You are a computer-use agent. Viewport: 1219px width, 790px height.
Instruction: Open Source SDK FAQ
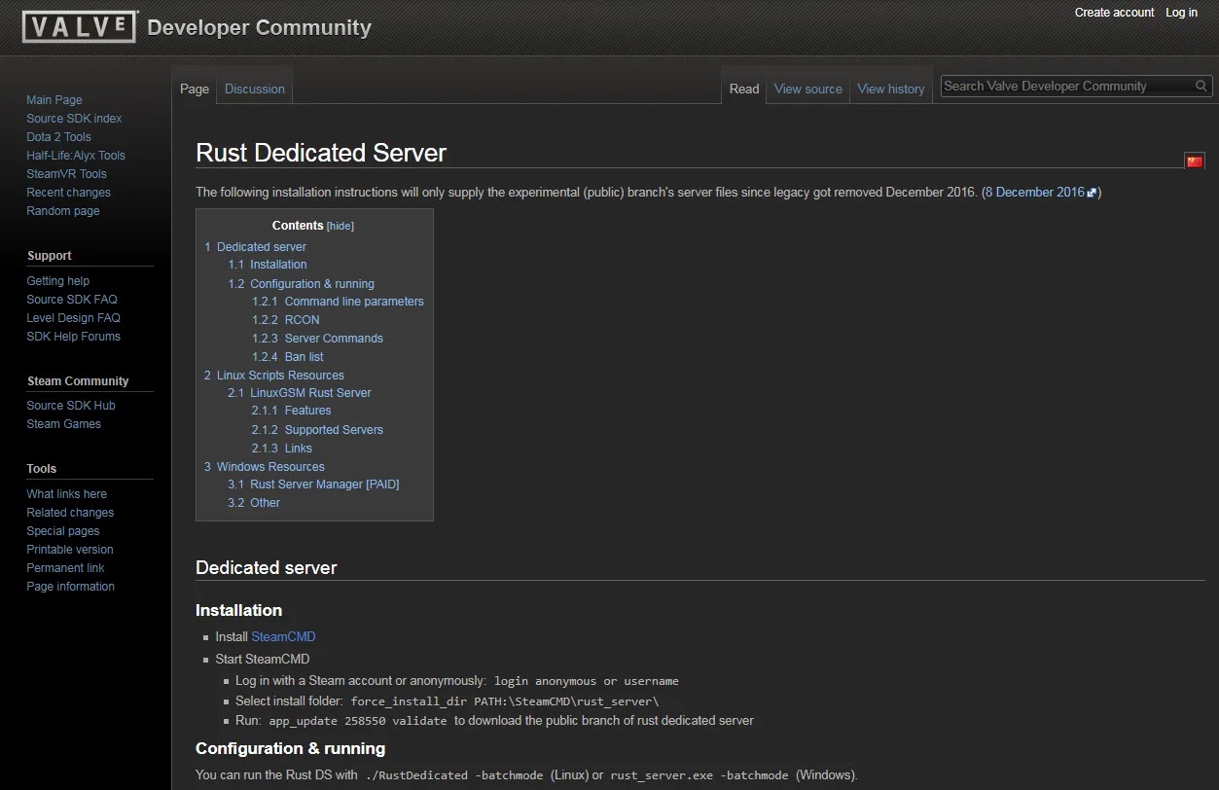point(72,300)
